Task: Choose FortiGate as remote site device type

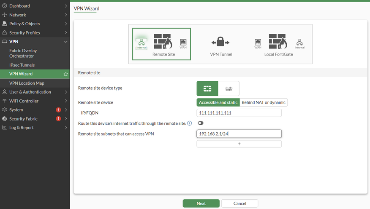Action: click(x=207, y=88)
